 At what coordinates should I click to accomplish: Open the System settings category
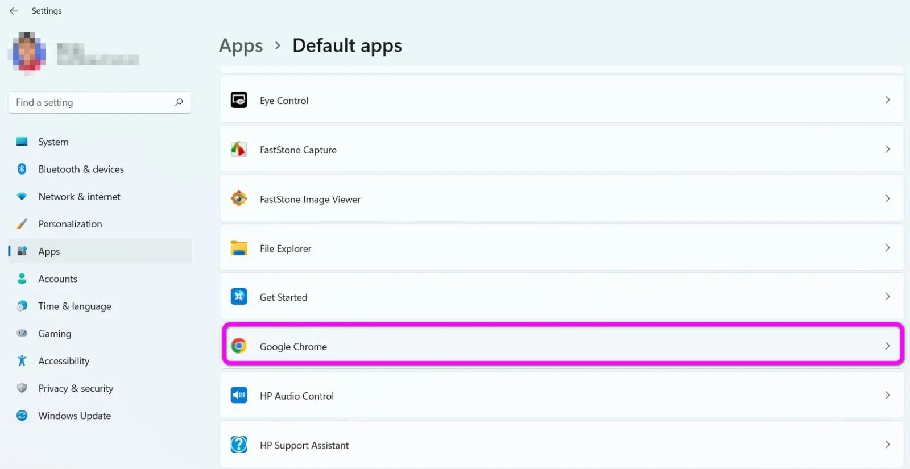coord(100,142)
